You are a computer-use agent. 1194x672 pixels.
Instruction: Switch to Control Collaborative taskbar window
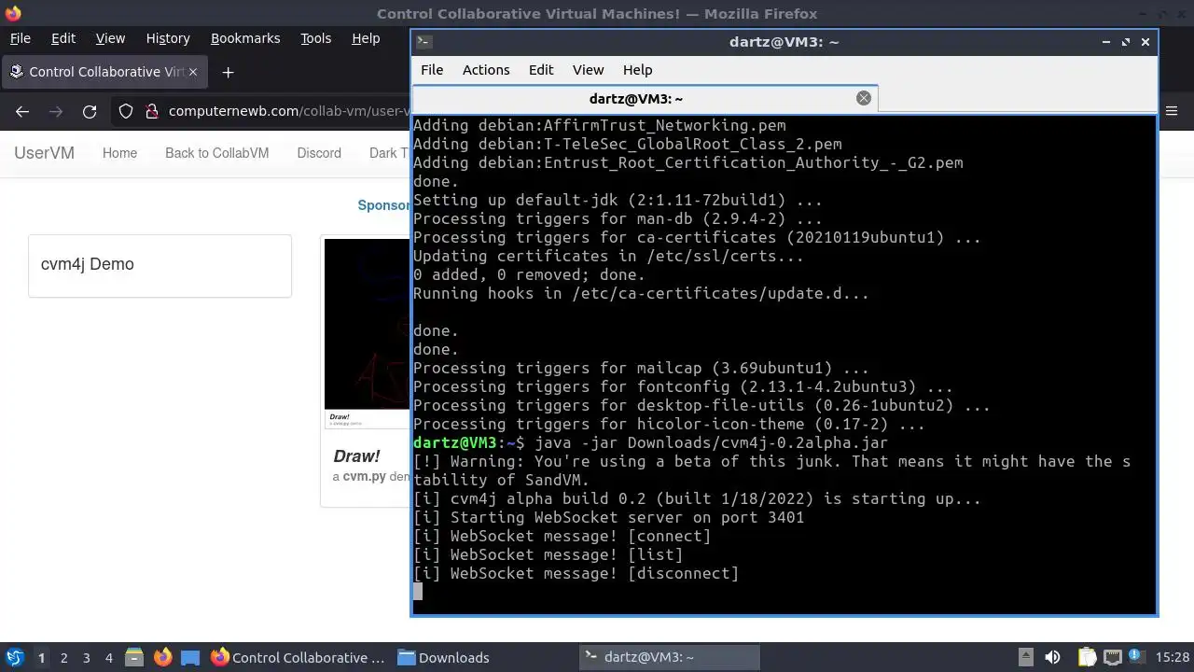pos(298,657)
